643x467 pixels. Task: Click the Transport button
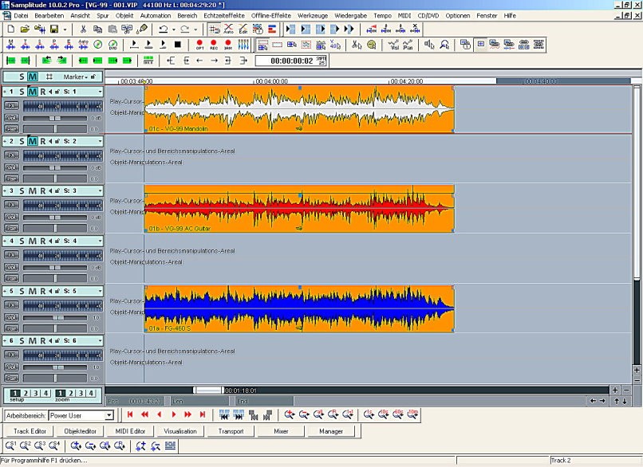(231, 431)
